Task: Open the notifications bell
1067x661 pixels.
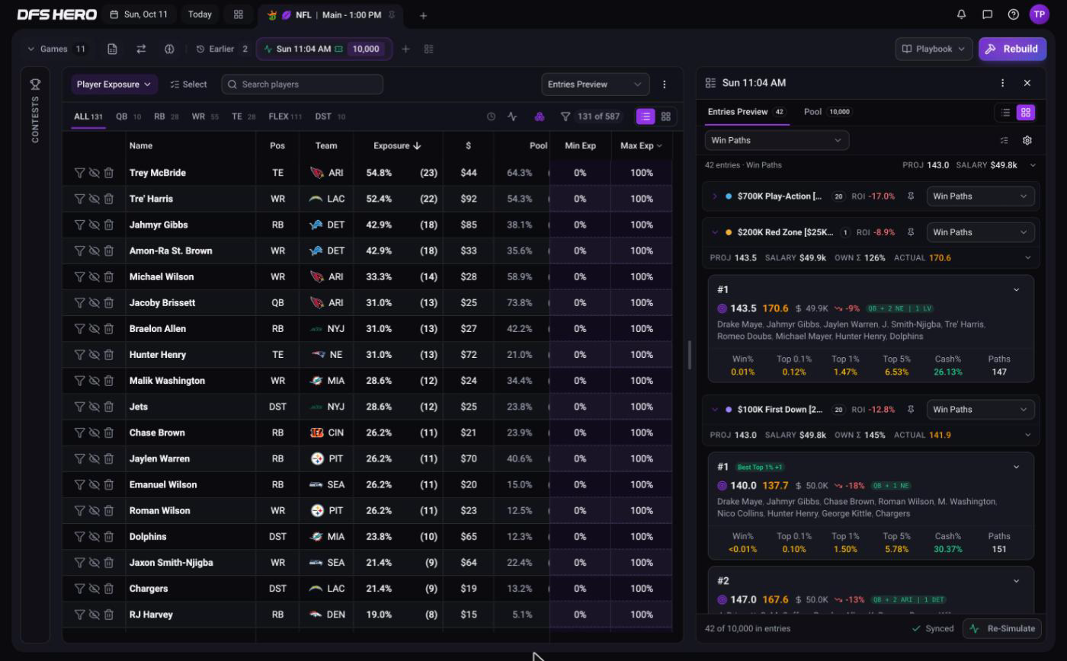Action: pyautogui.click(x=961, y=14)
